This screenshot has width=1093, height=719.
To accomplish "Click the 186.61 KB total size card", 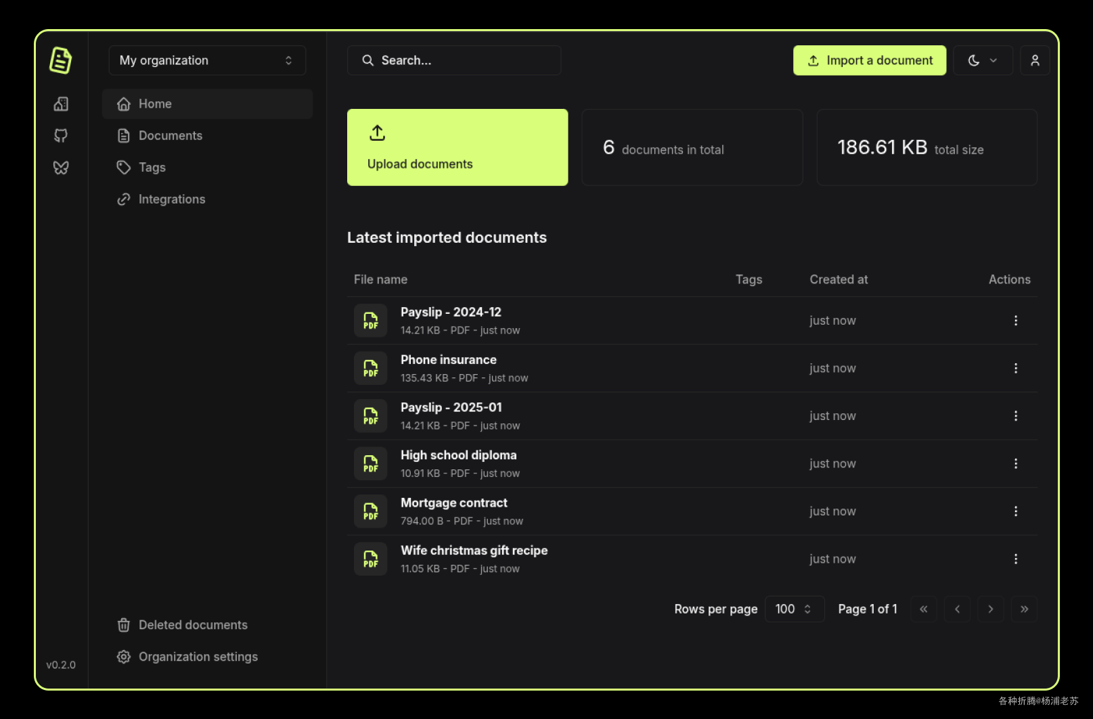I will 927,147.
